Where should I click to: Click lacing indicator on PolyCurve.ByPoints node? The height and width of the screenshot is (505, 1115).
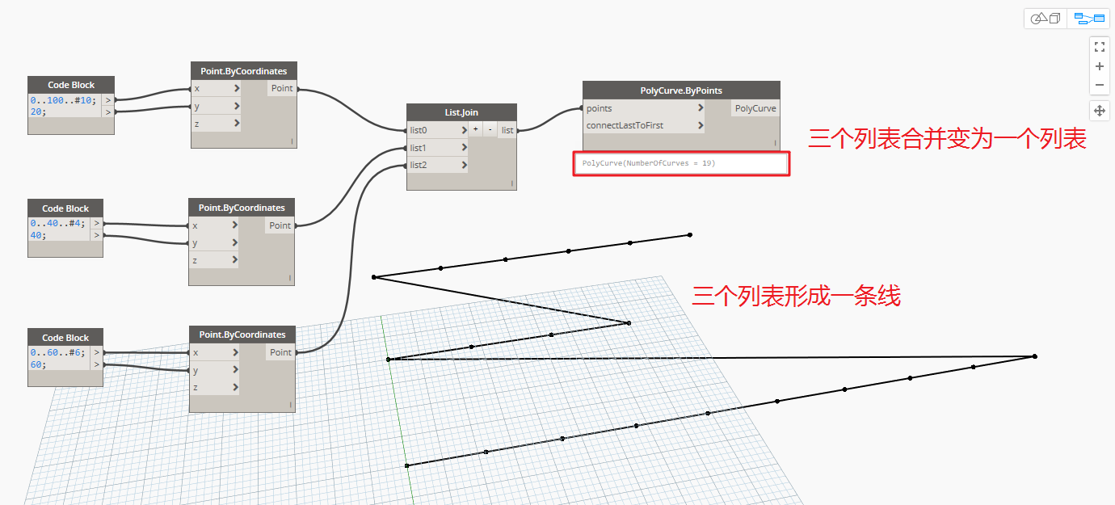(776, 143)
